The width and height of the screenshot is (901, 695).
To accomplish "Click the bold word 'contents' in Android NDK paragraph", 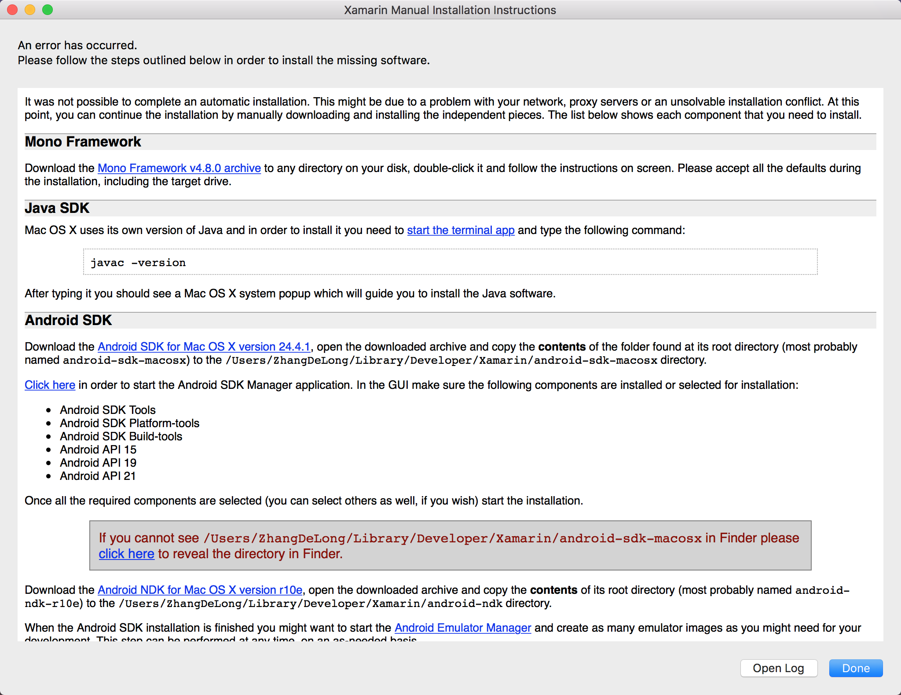I will coord(553,590).
